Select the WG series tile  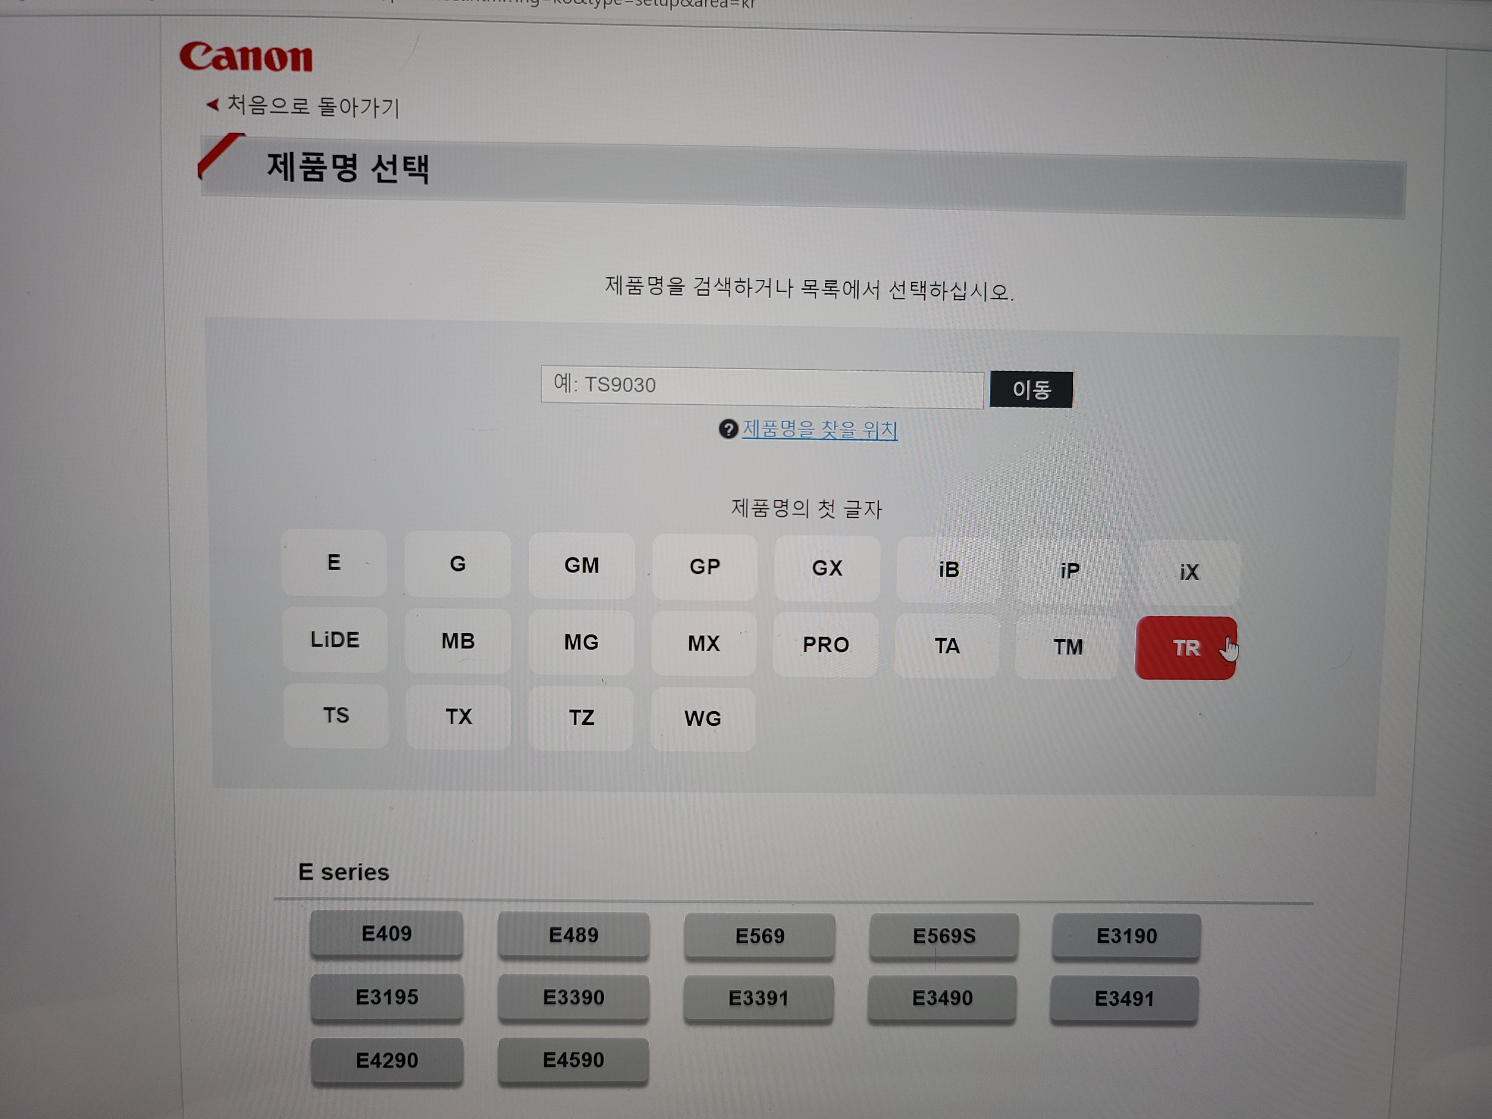pyautogui.click(x=703, y=719)
